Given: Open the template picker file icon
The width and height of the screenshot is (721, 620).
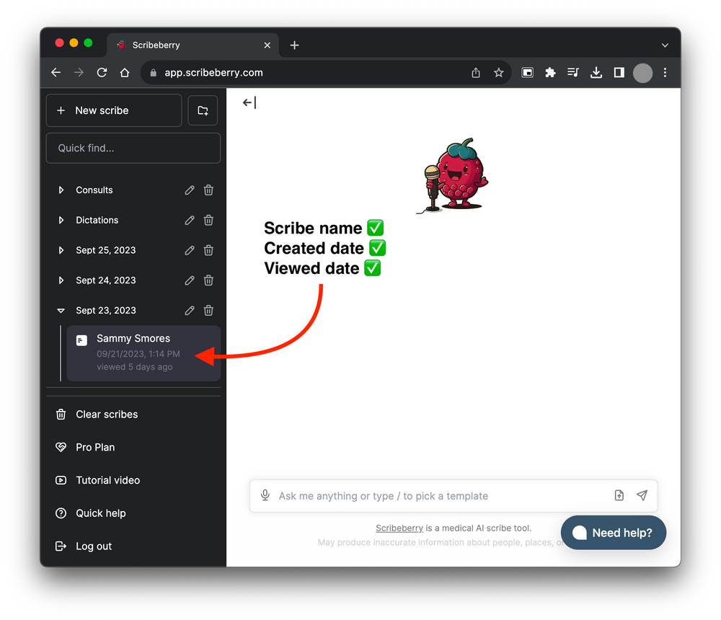Looking at the screenshot, I should (619, 495).
